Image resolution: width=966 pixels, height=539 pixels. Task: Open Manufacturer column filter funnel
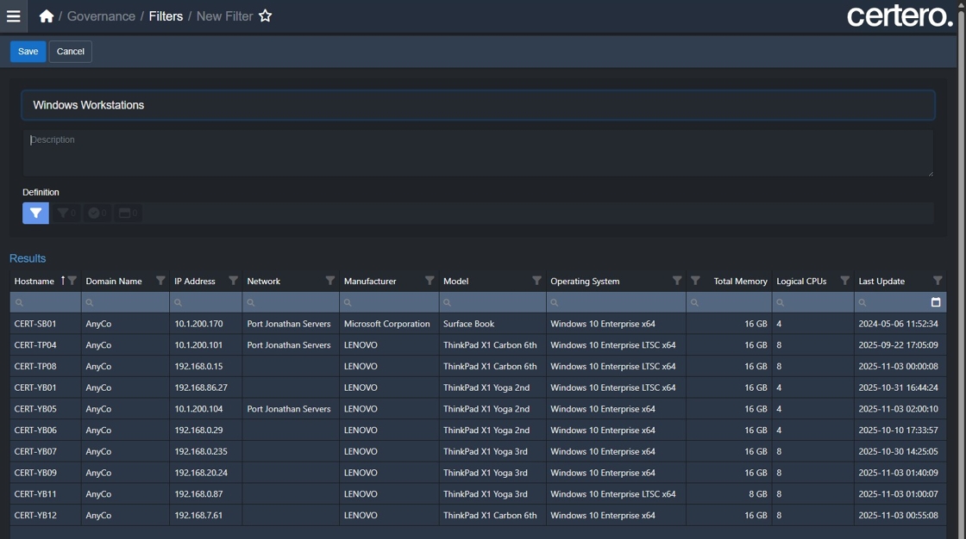(x=430, y=281)
